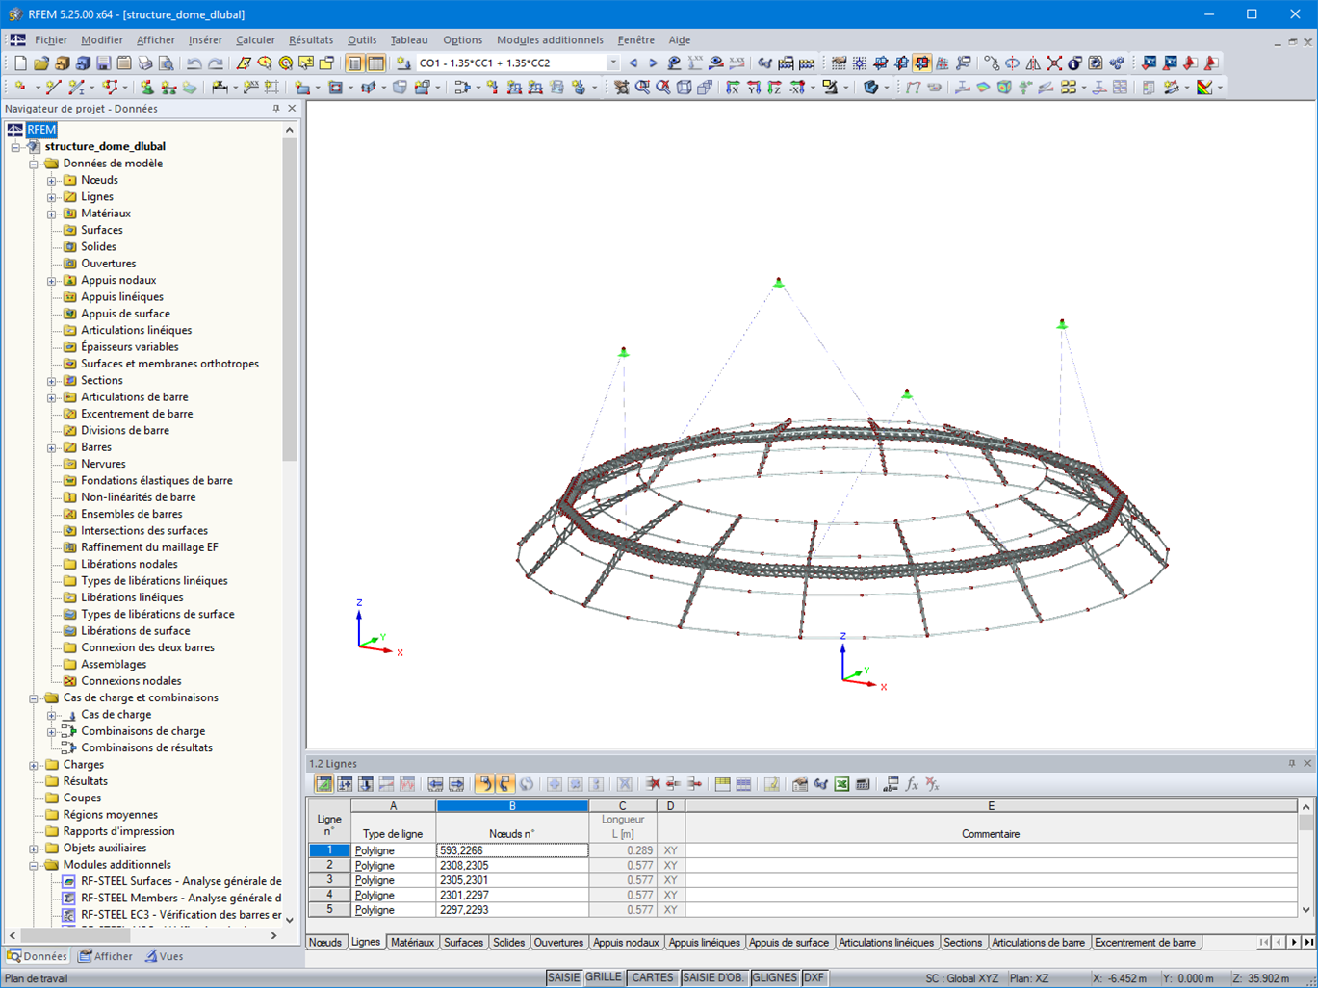The image size is (1318, 988).
Task: Open the Print icon
Action: pyautogui.click(x=143, y=63)
